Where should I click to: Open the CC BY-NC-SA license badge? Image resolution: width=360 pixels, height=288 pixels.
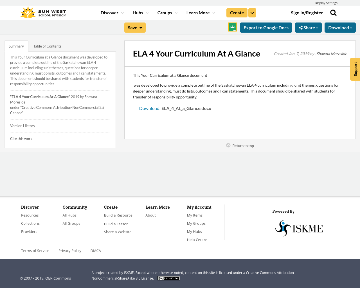(x=168, y=278)
